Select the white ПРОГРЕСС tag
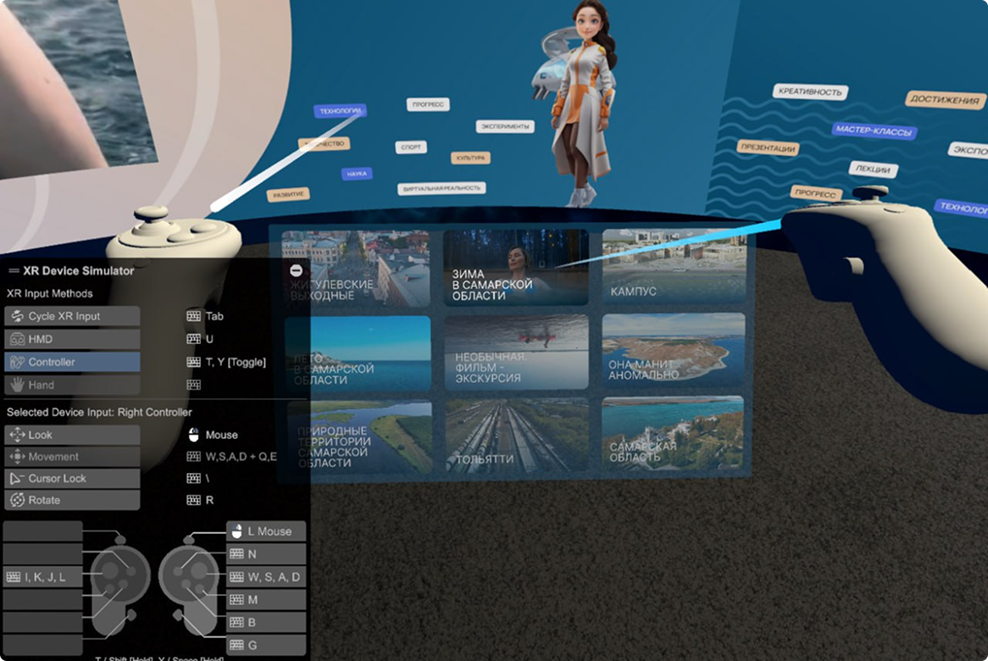Viewport: 988px width, 661px height. (x=428, y=104)
